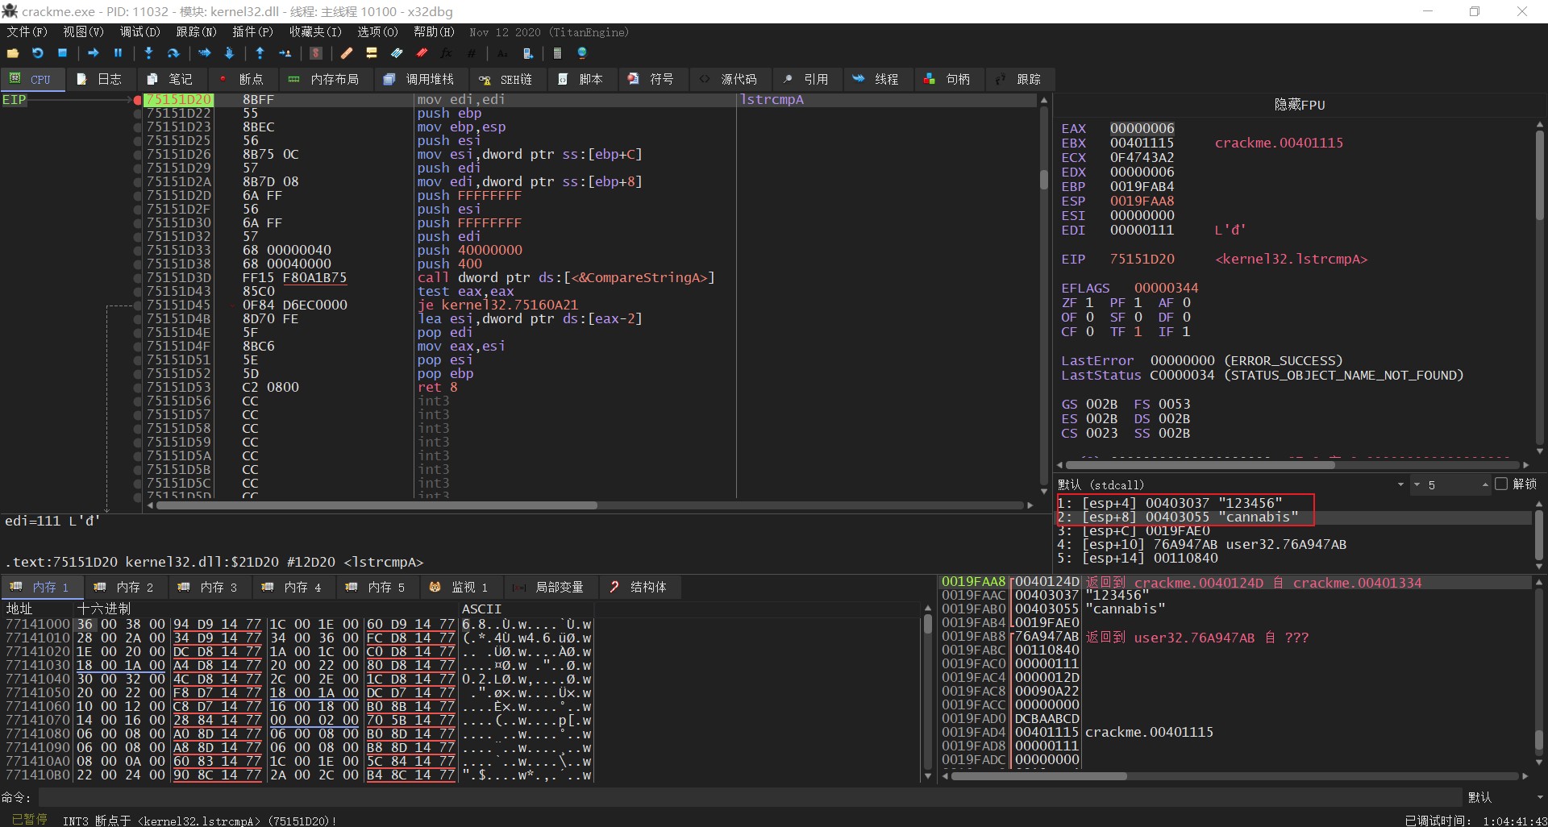Increase the argument count with up arrow
Screen dimensions: 1548x827
(1484, 484)
